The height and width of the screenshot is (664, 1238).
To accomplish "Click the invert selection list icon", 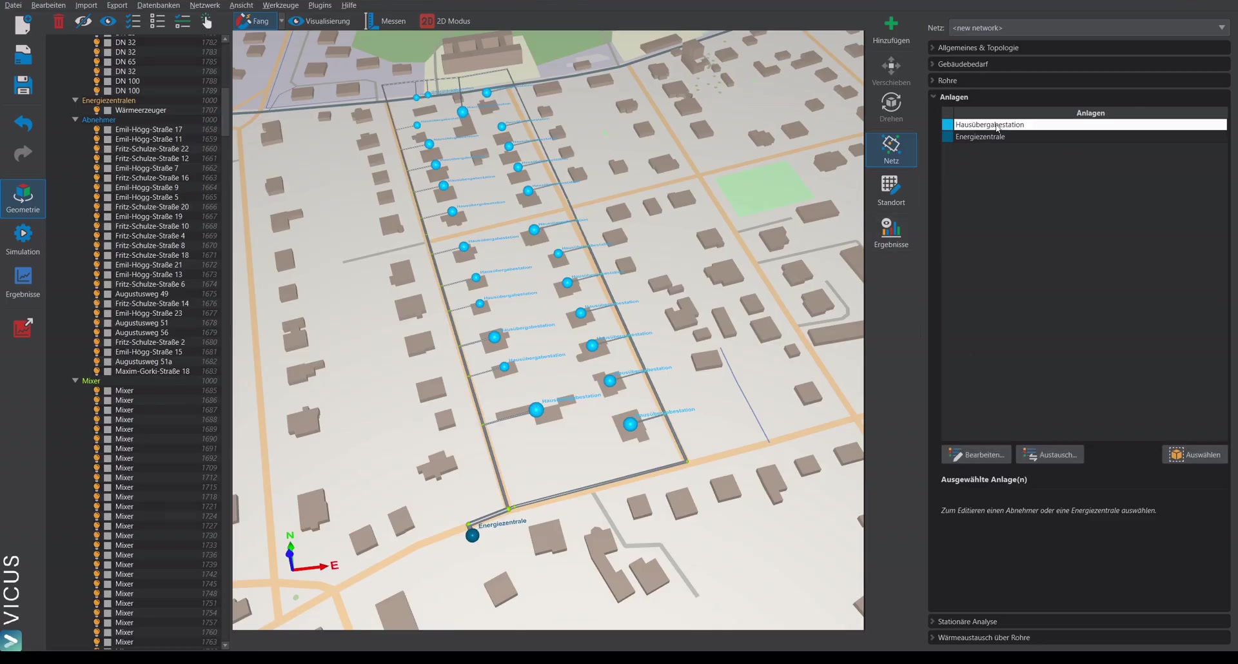I will pos(182,21).
